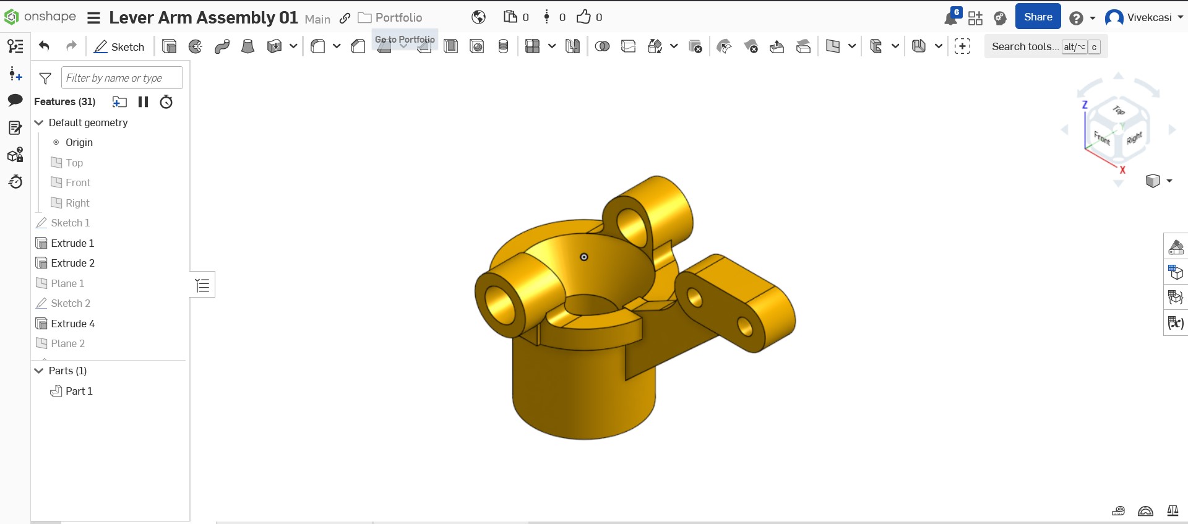Select the Move face tool
The height and width of the screenshot is (524, 1188).
[777, 46]
